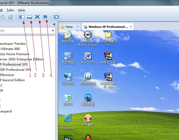Switch to Unity mode toolbar icon
This screenshot has height=140, width=179.
[x=45, y=17]
